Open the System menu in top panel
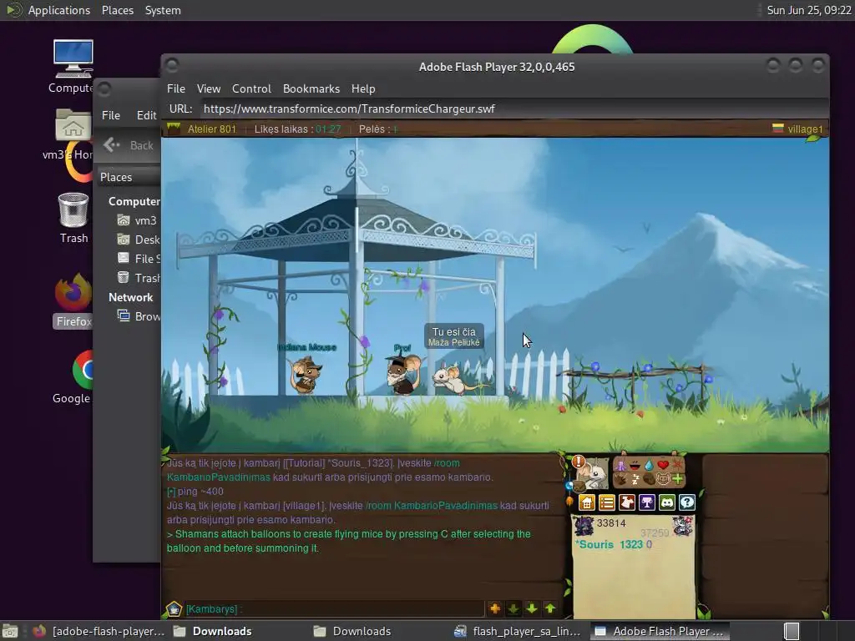Image resolution: width=855 pixels, height=641 pixels. point(163,10)
